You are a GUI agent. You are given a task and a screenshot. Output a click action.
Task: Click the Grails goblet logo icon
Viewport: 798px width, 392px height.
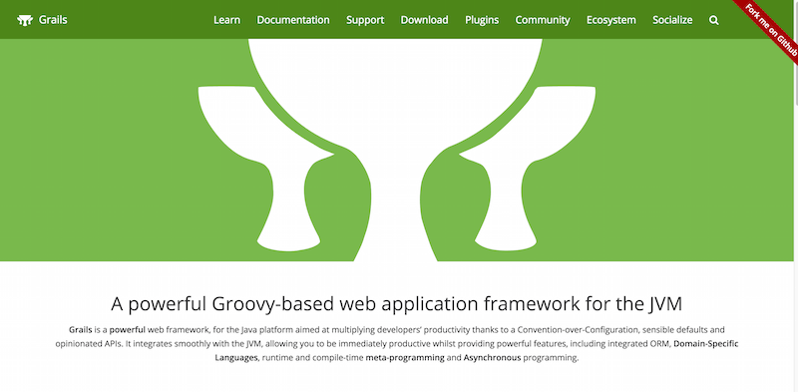click(x=24, y=20)
